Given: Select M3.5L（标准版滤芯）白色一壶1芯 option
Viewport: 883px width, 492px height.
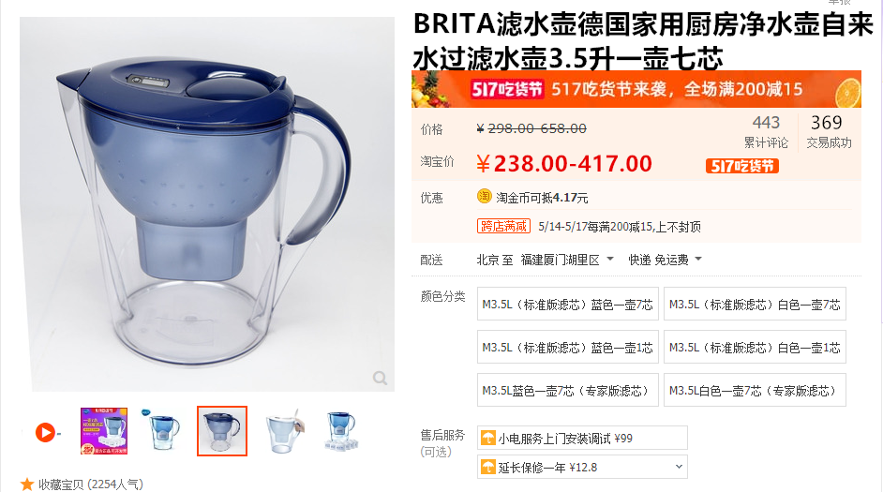Looking at the screenshot, I should coord(755,348).
